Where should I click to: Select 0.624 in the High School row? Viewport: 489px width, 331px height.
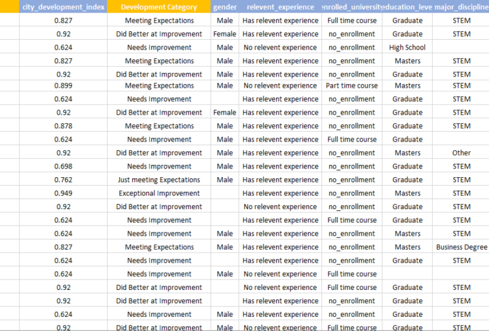[63, 47]
